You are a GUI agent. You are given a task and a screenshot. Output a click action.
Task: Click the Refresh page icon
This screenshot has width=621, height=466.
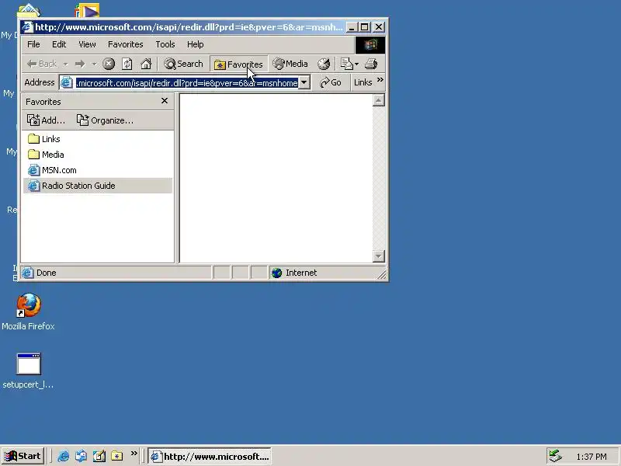pos(127,64)
